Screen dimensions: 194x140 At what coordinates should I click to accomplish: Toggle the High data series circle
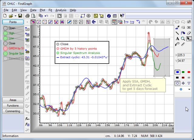[5, 33]
